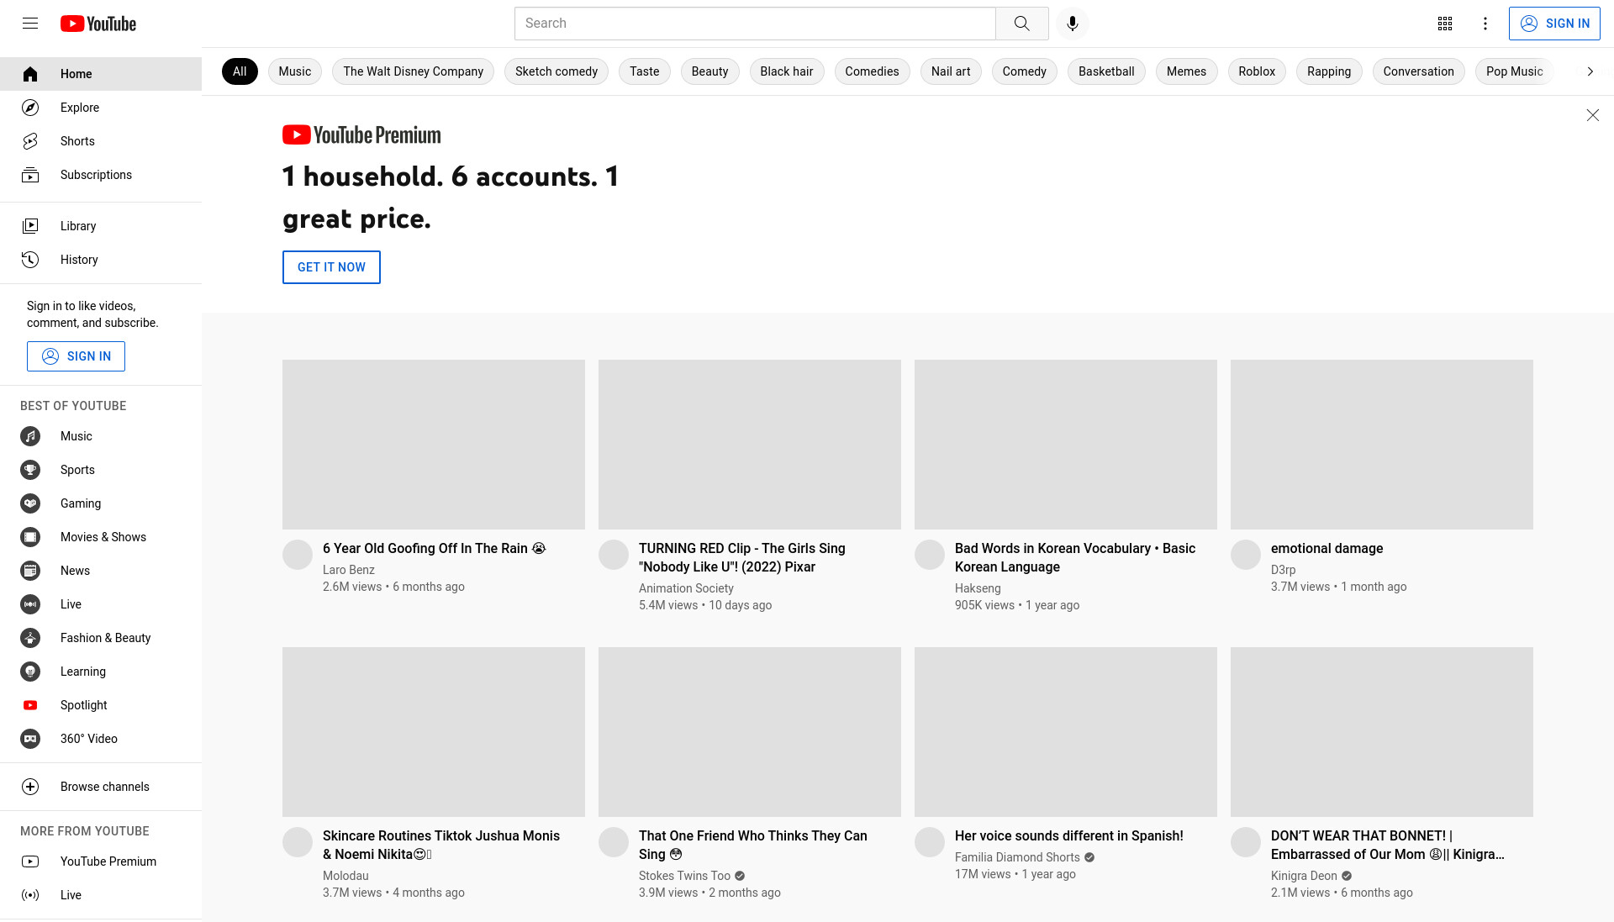Select the Roblox chip
The width and height of the screenshot is (1614, 922).
[1257, 71]
